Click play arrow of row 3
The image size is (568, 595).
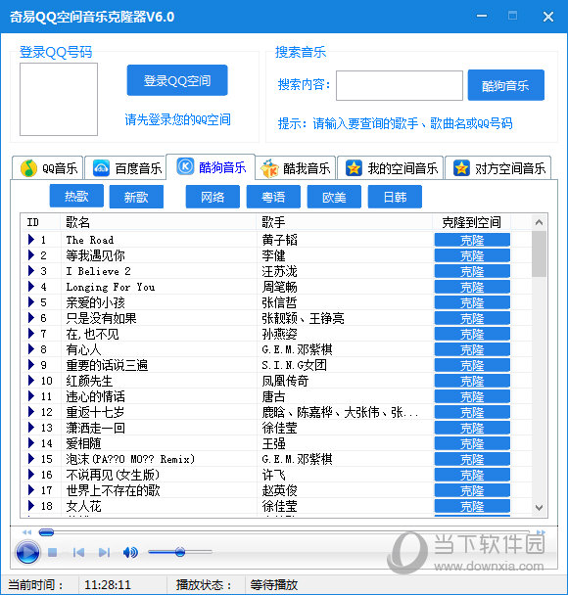click(31, 271)
